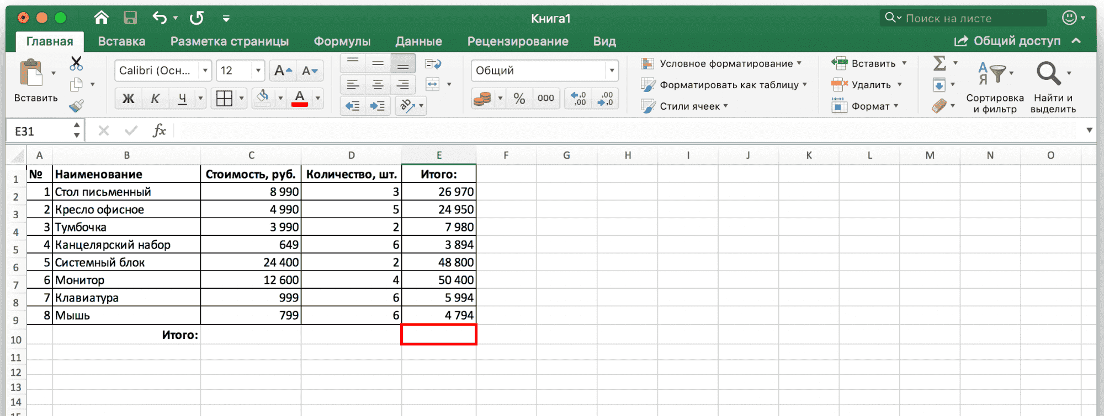
Task: Open Найти и выделить
Action: point(1053,86)
